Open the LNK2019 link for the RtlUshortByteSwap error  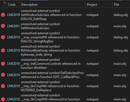click(14, 50)
